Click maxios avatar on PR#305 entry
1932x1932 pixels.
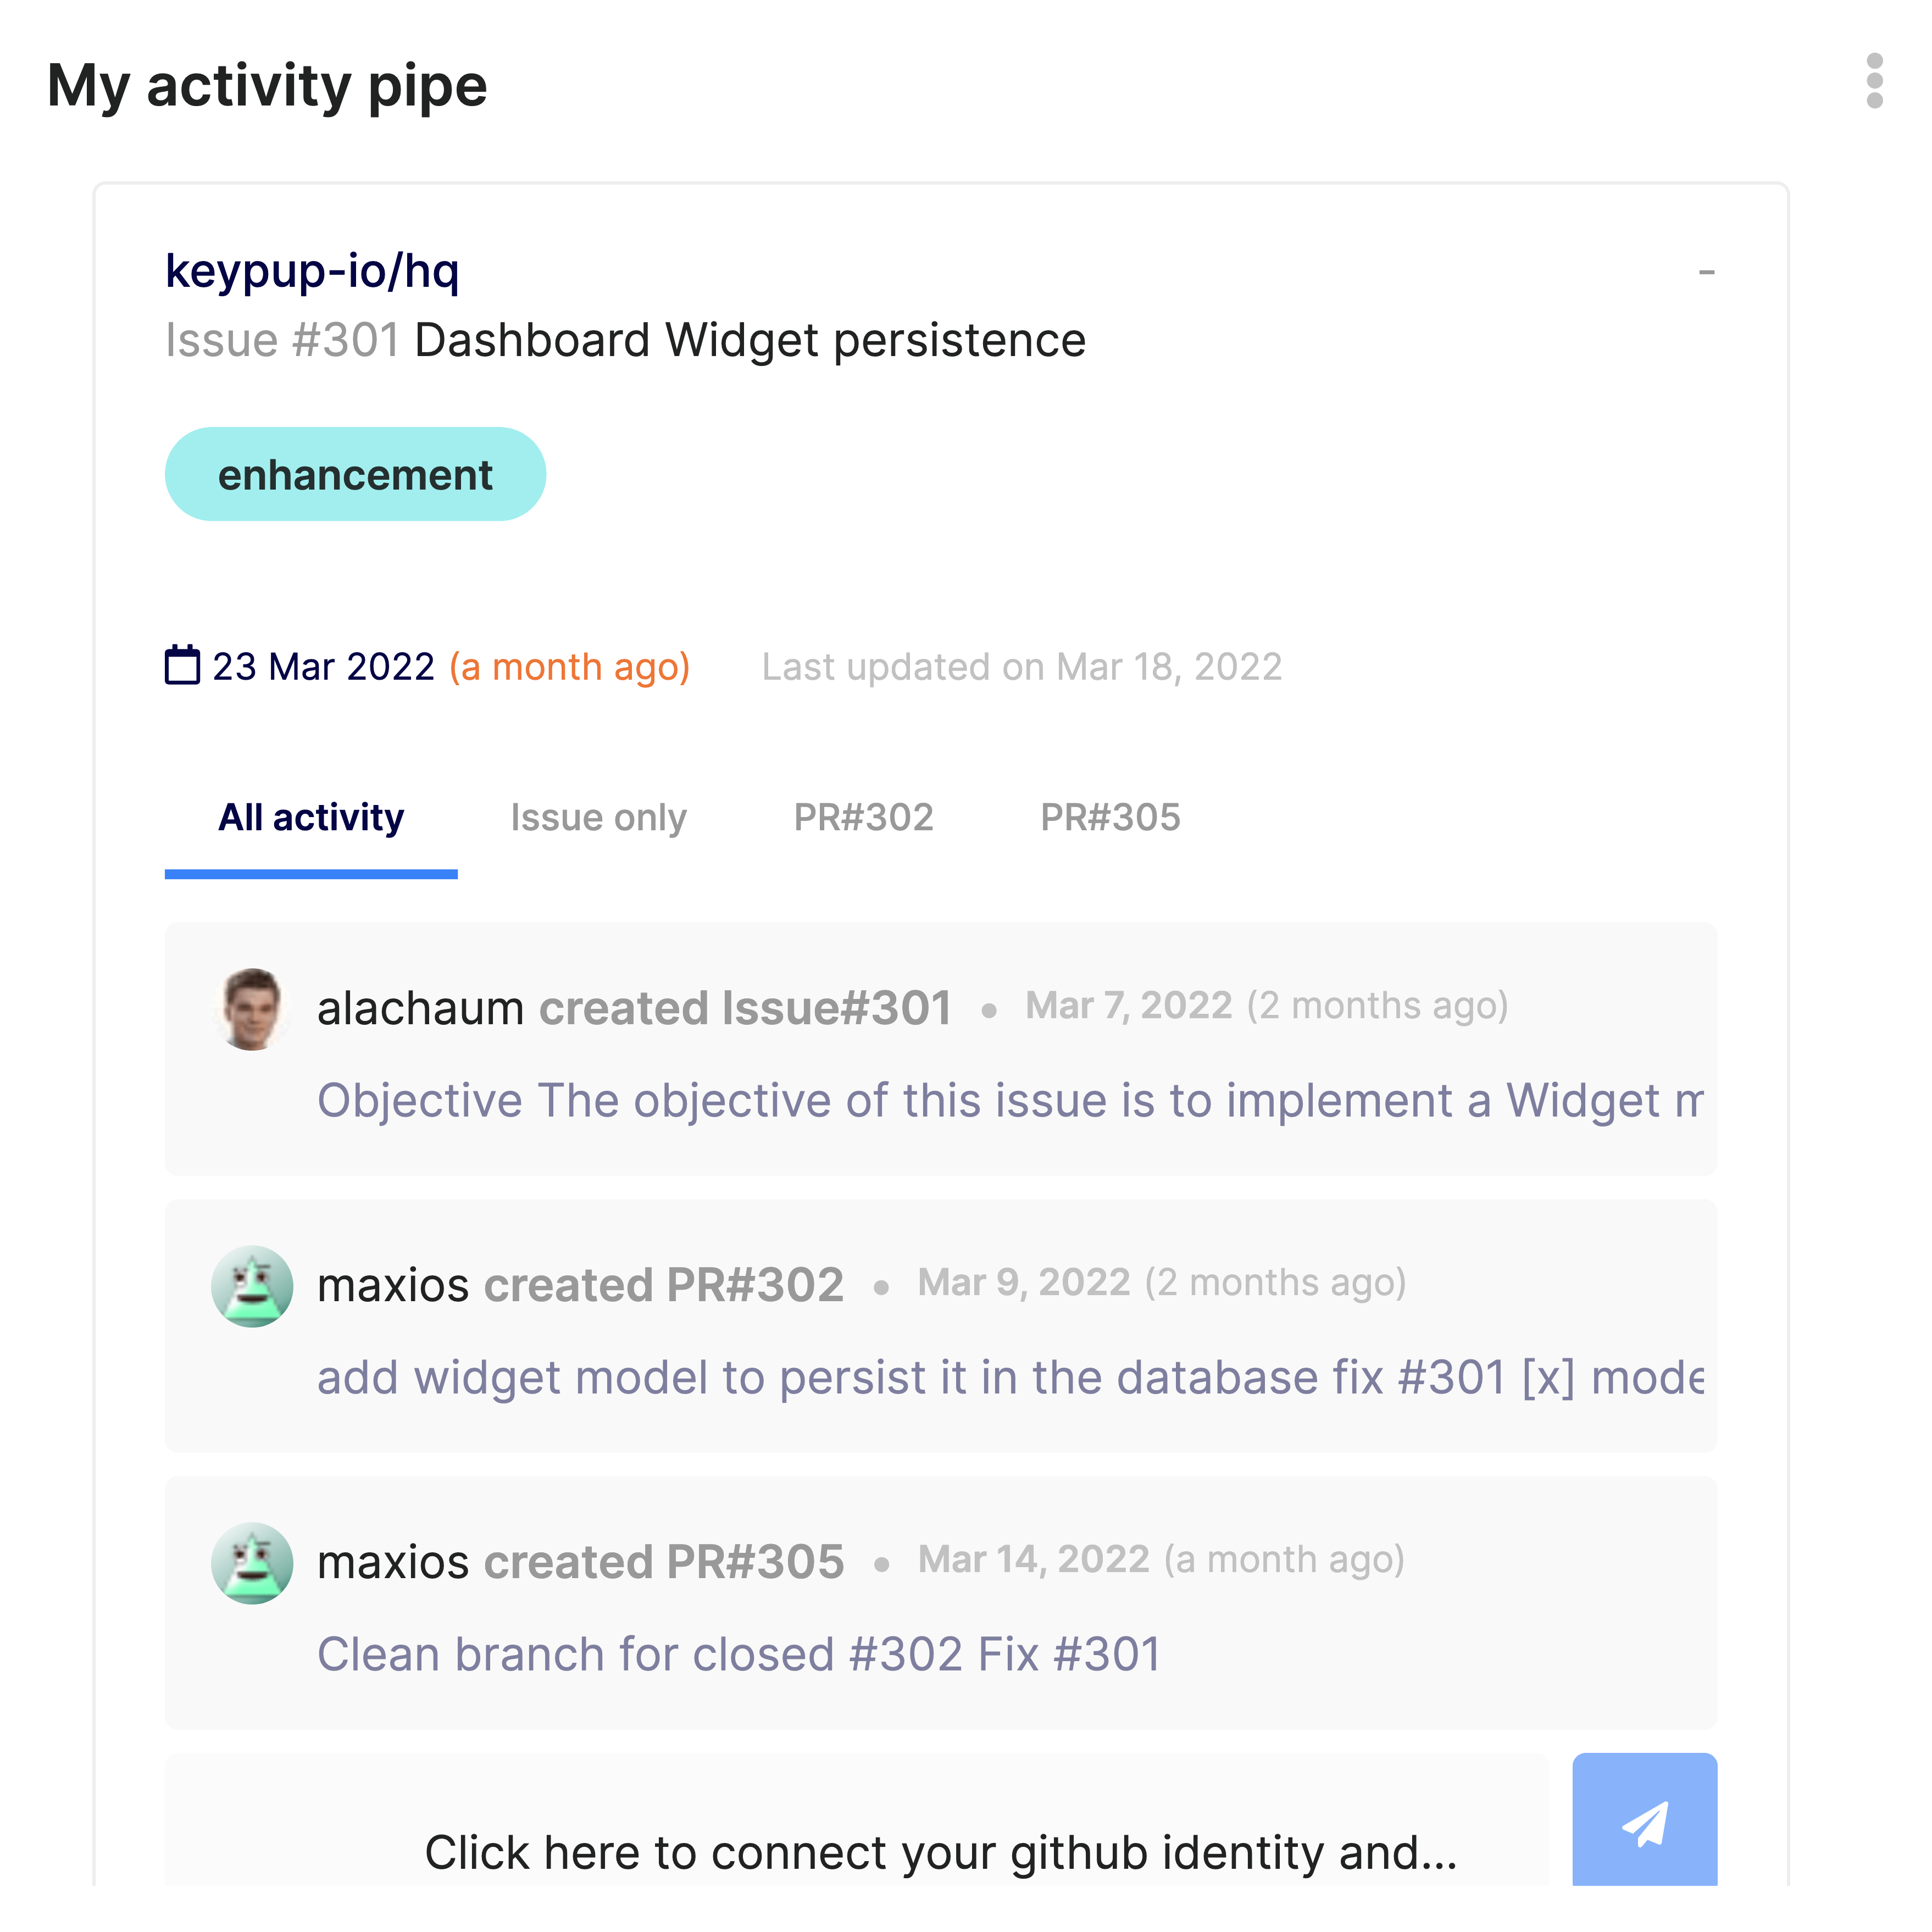(251, 1563)
